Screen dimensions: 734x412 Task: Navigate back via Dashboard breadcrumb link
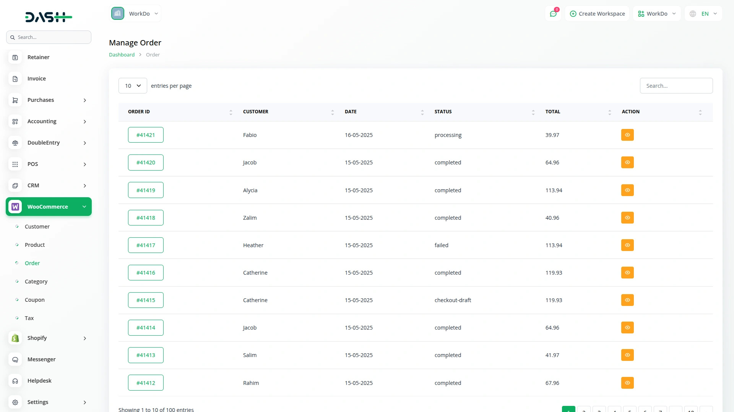click(121, 55)
